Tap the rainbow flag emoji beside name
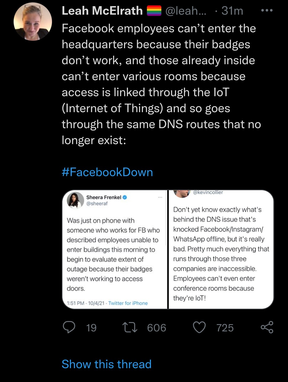This screenshot has height=382, width=288. click(x=154, y=11)
